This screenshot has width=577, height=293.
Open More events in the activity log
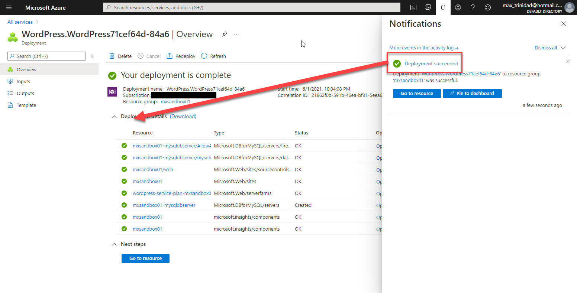(x=424, y=48)
